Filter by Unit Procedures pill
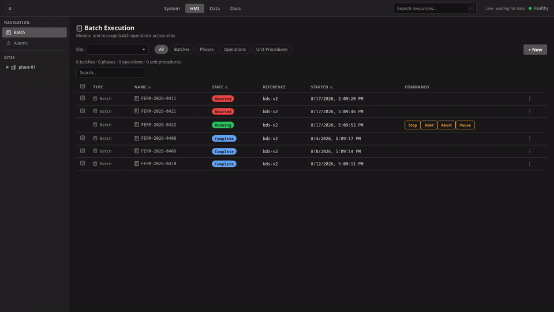Viewport: 554px width, 312px height. coord(272,50)
